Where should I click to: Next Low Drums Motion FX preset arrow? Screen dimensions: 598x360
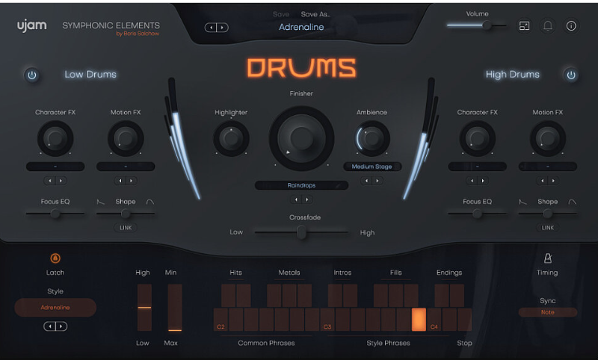[131, 181]
